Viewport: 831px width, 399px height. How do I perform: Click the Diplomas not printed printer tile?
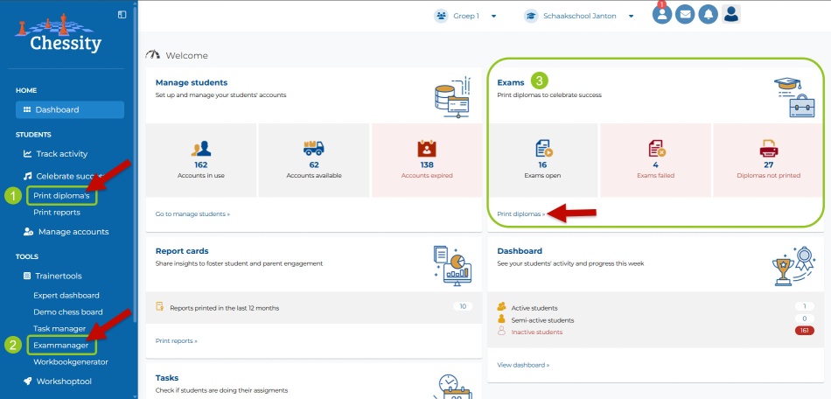click(768, 159)
